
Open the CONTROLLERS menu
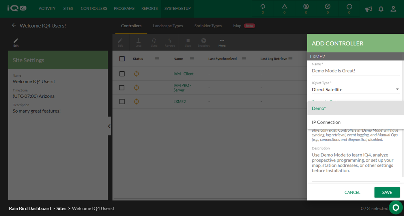tap(94, 9)
